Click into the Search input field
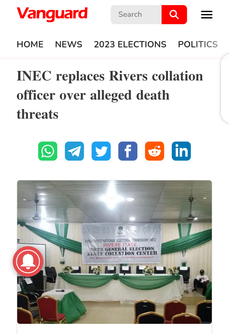The image size is (229, 334). tap(136, 15)
